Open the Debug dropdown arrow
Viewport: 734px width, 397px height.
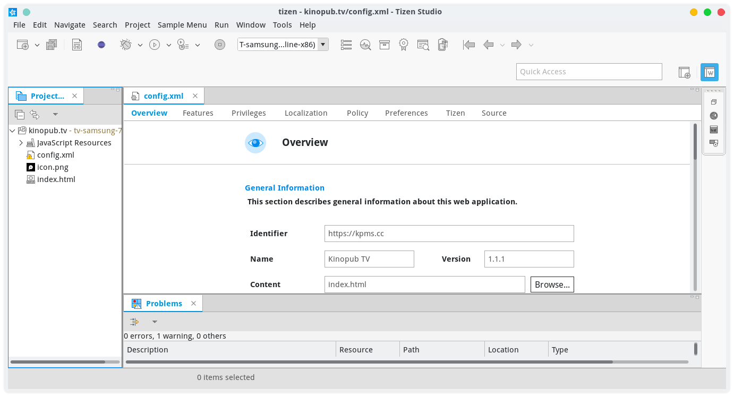(140, 45)
